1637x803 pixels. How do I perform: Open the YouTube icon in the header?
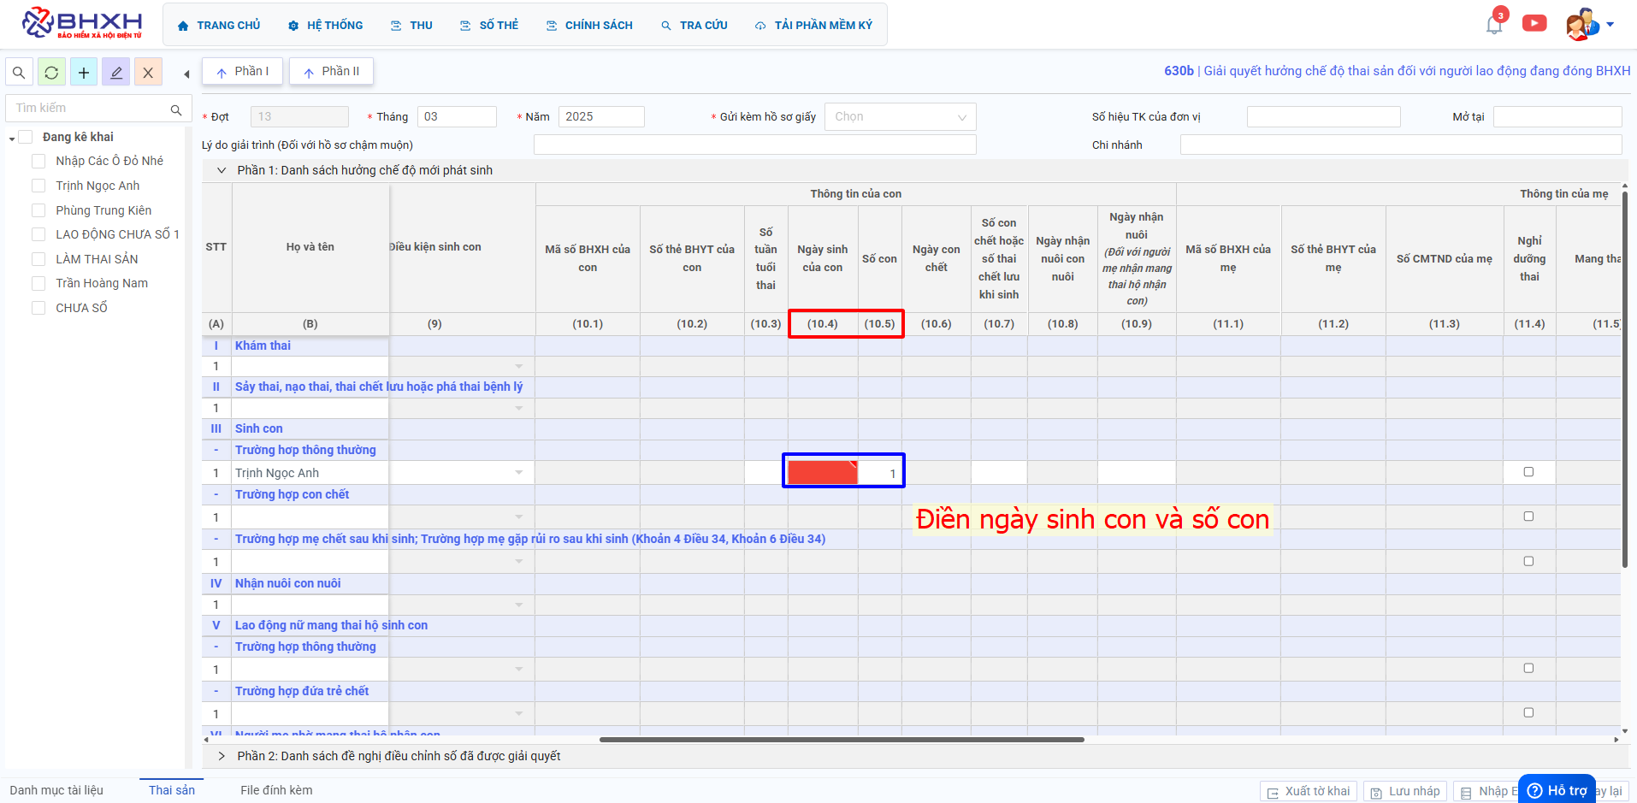click(1534, 23)
